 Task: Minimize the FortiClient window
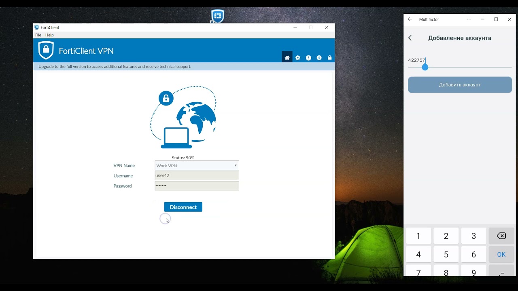point(295,27)
